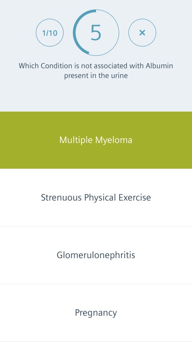Tap the question text about Albumin
Image resolution: width=192 pixels, height=342 pixels.
pos(96,71)
